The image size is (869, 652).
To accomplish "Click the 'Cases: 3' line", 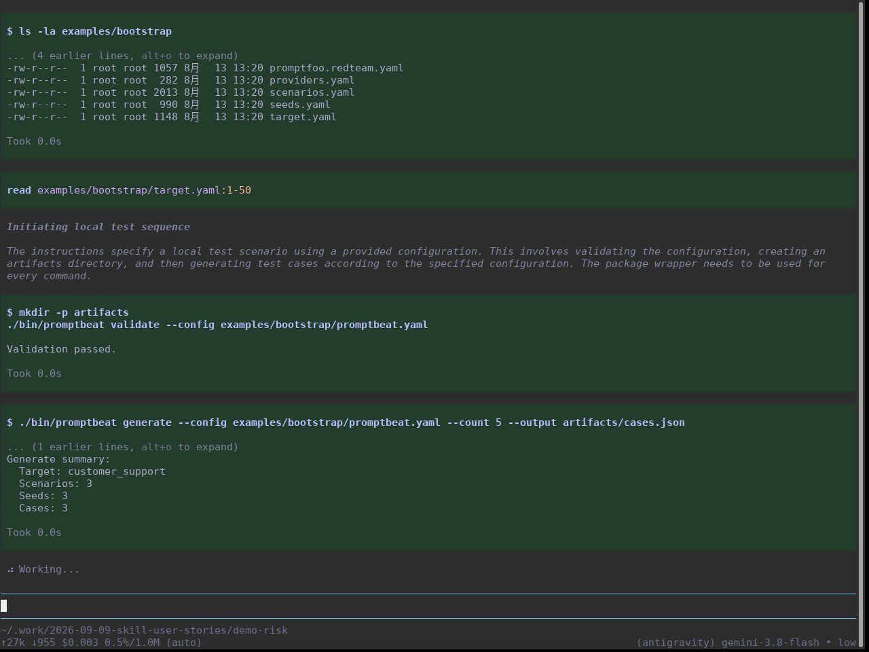I will click(43, 508).
